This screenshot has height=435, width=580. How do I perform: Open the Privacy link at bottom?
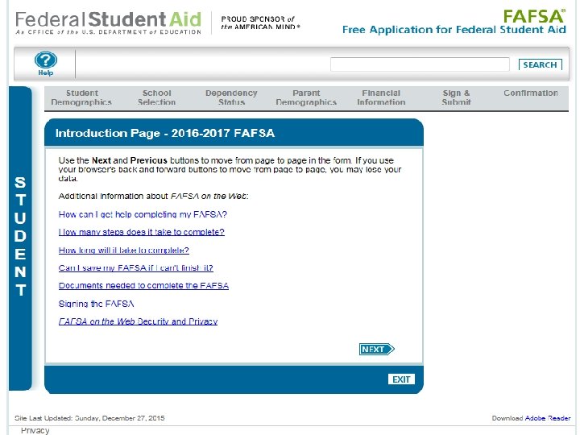[35, 430]
